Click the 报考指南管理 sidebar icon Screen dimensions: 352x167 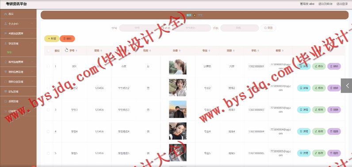pos(6,62)
